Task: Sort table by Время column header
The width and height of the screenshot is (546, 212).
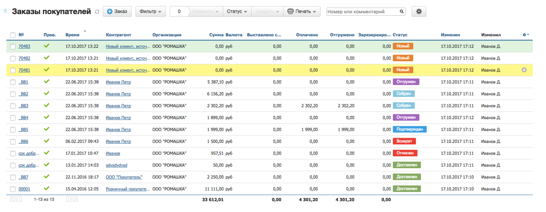Action: pyautogui.click(x=72, y=35)
